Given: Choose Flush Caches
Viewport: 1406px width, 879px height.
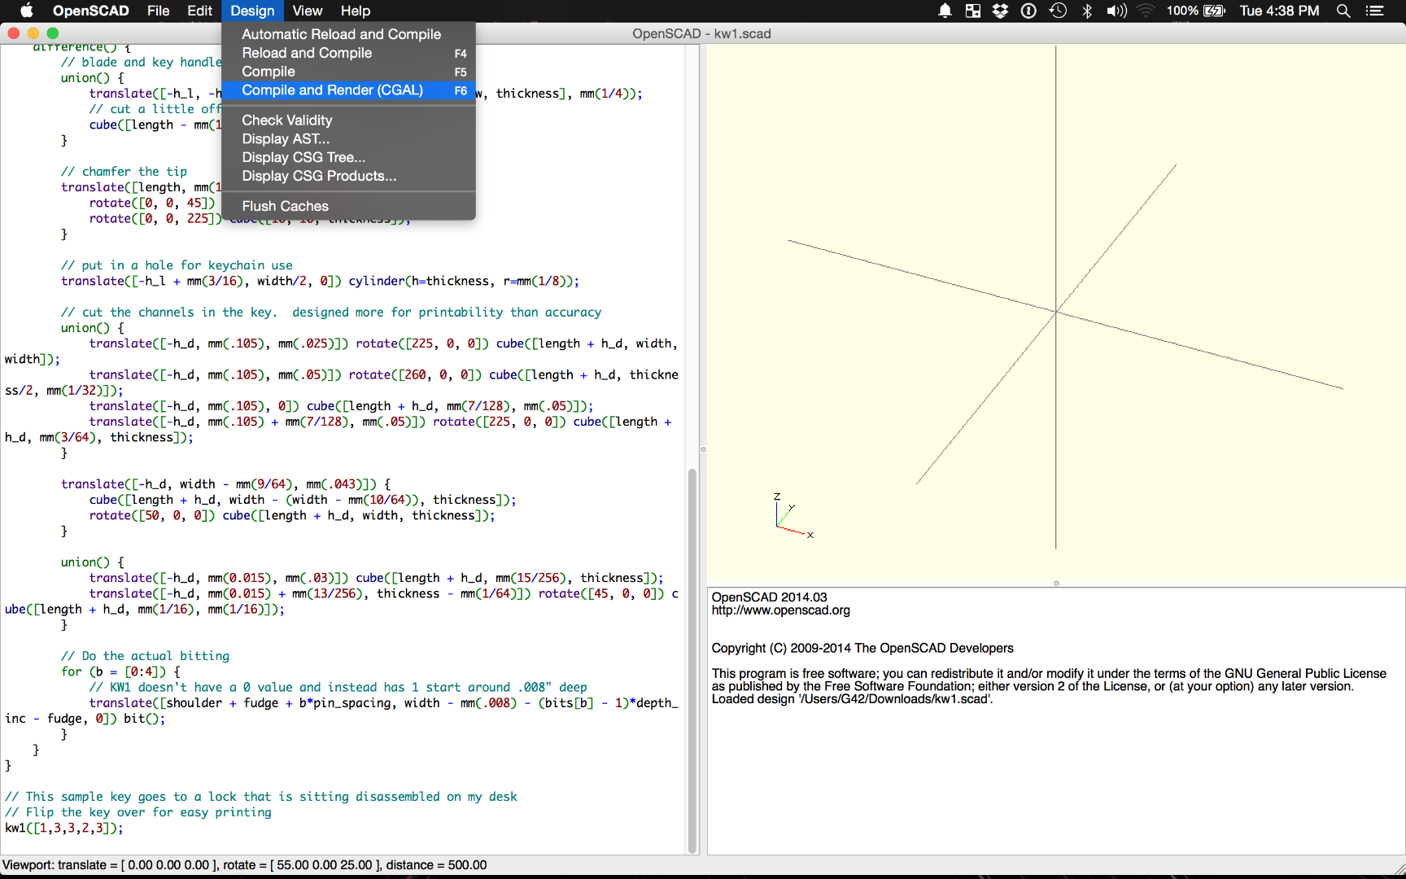Looking at the screenshot, I should pos(348,206).
